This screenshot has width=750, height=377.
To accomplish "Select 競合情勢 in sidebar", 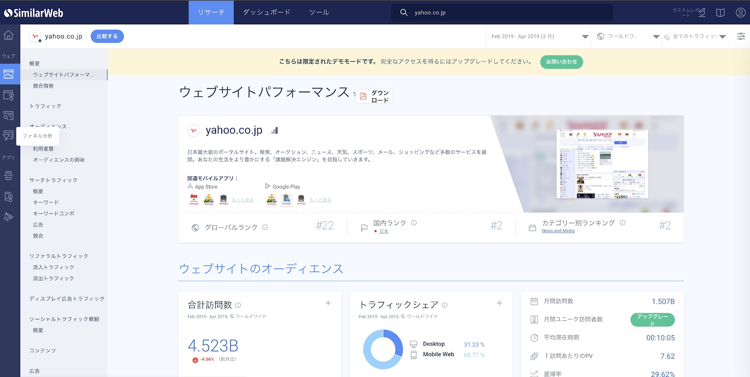I will (43, 86).
